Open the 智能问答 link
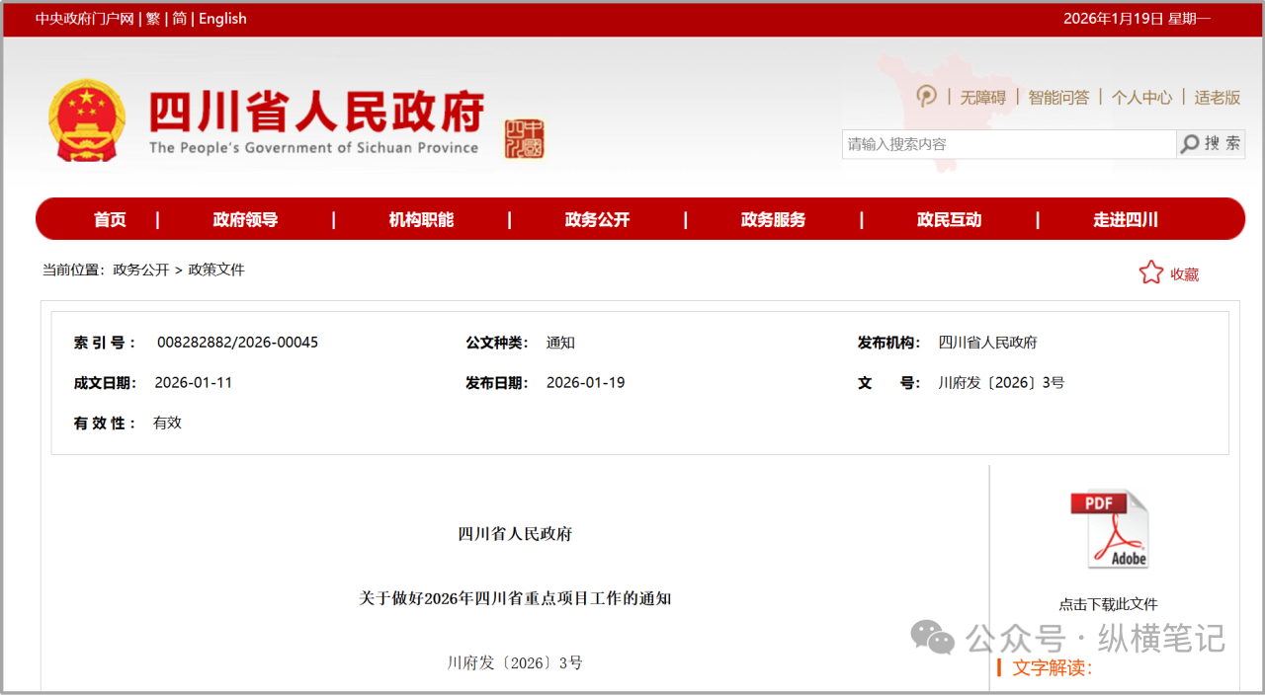The height and width of the screenshot is (696, 1265). point(1058,97)
